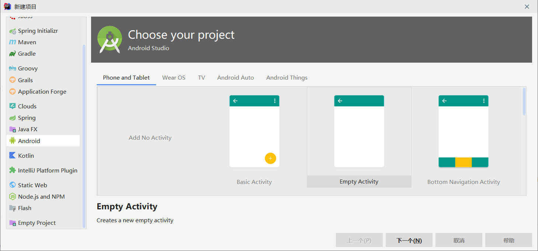Click the Empty Activity caption under thumbnail
538x251 pixels.
pyautogui.click(x=359, y=182)
